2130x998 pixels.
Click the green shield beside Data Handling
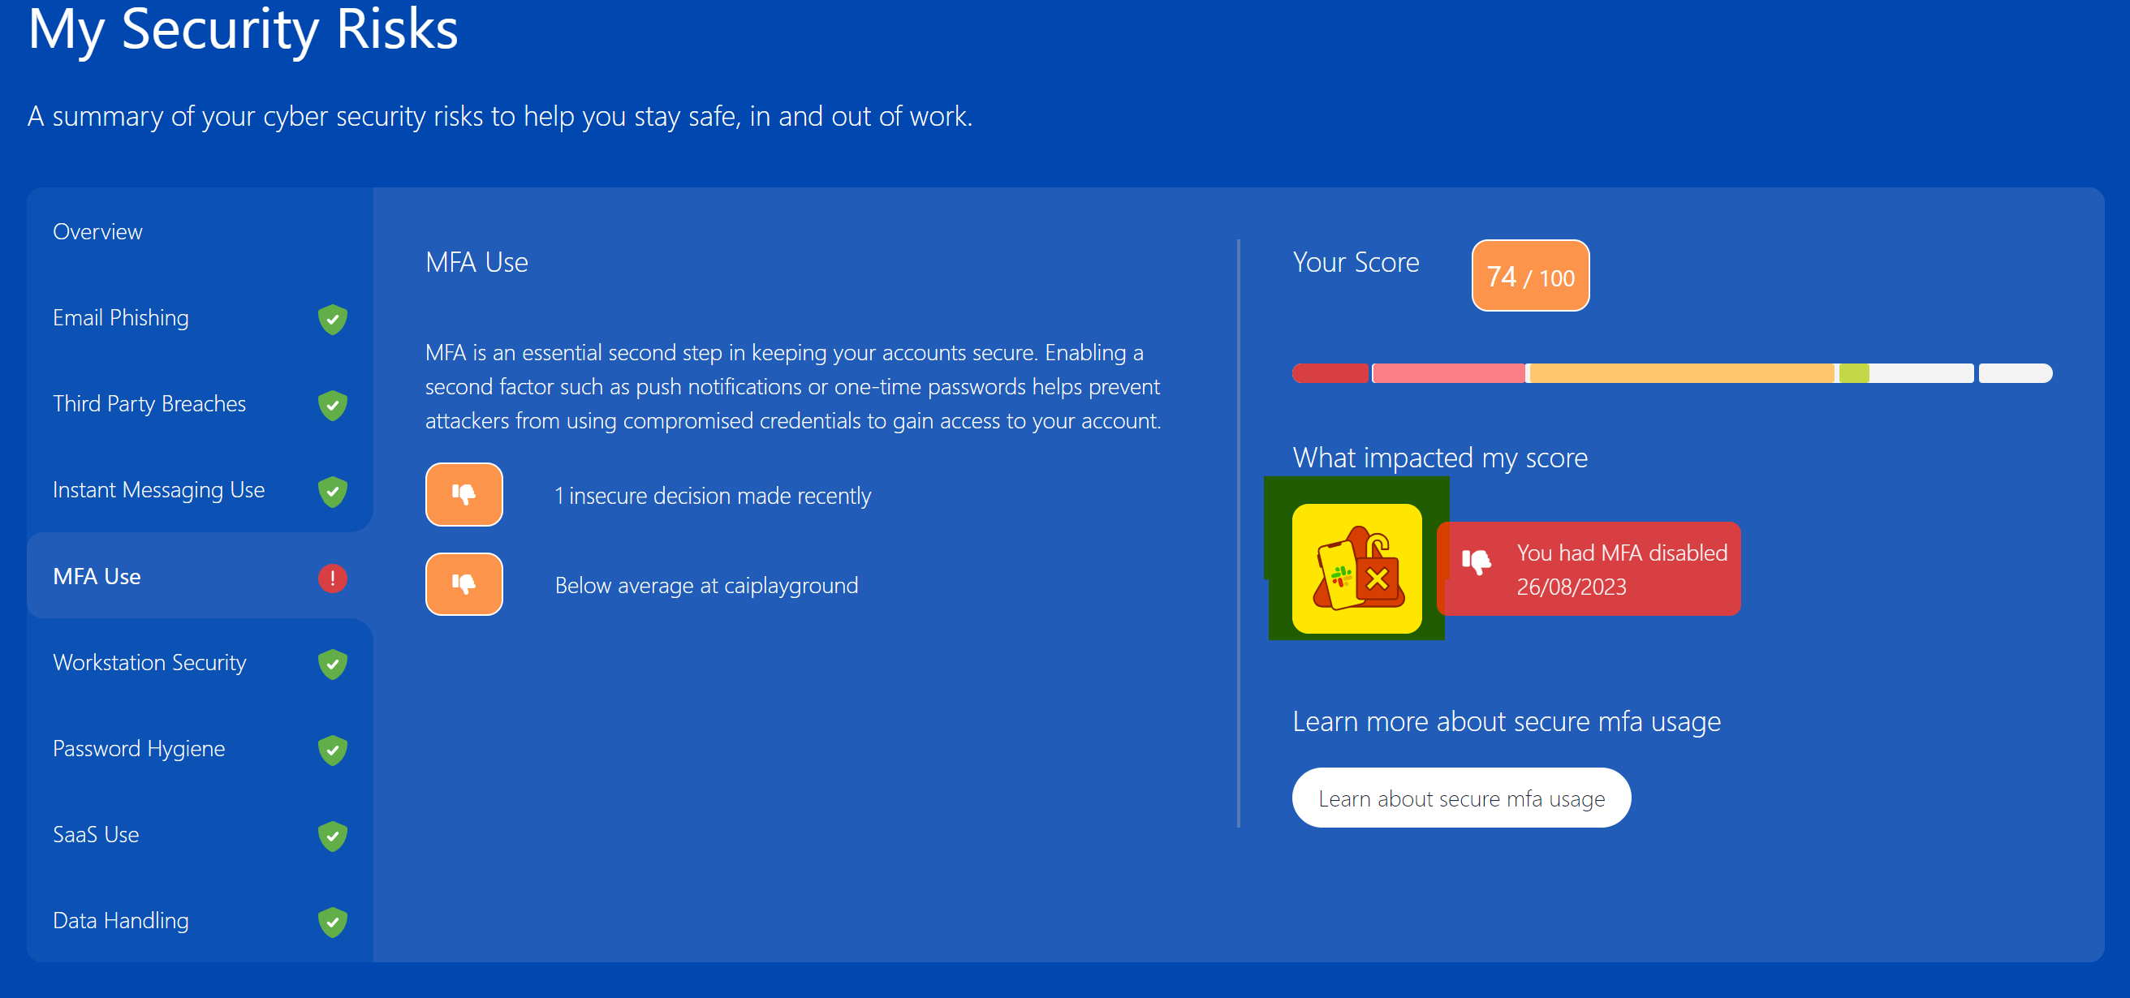[x=332, y=921]
